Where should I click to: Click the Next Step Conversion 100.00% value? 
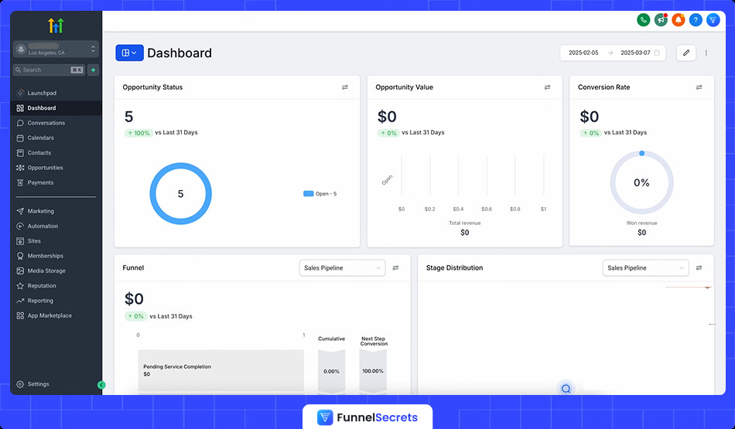click(373, 371)
